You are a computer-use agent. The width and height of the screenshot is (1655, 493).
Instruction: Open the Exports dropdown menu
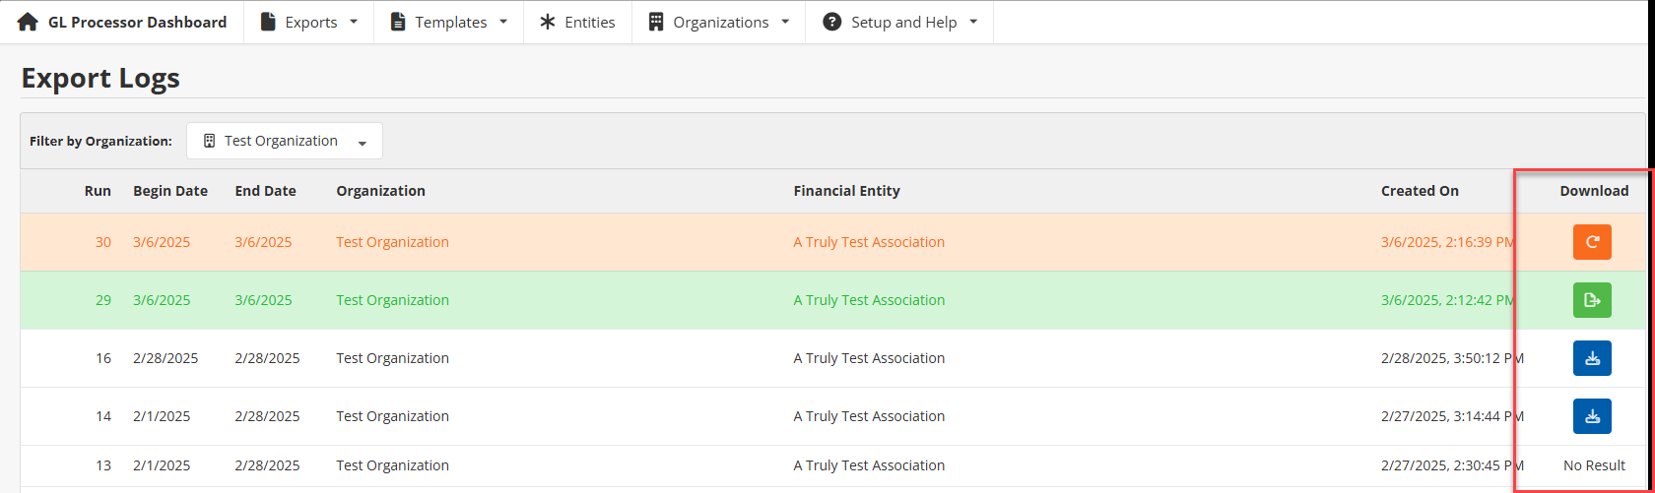[309, 22]
